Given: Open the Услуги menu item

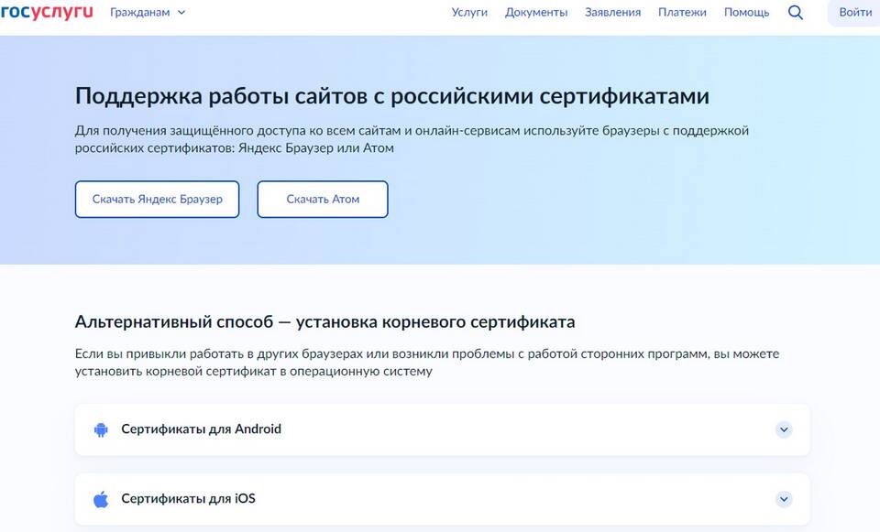Looking at the screenshot, I should pos(469,12).
